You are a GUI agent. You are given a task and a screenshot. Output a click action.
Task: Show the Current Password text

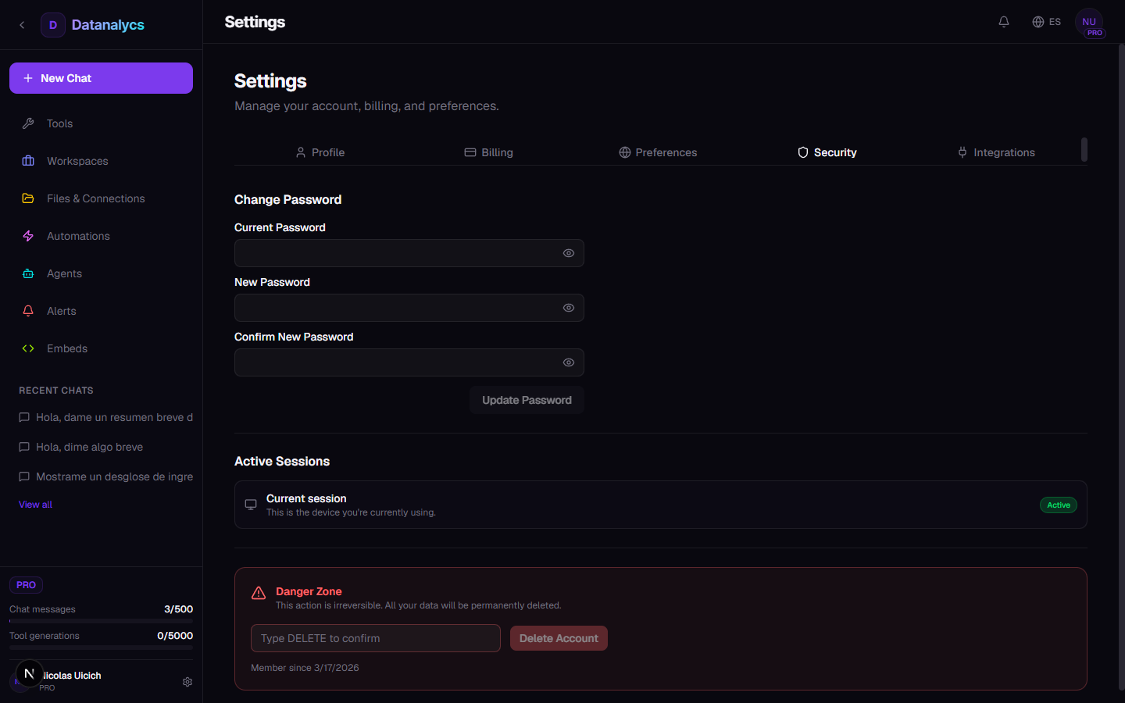pos(569,253)
